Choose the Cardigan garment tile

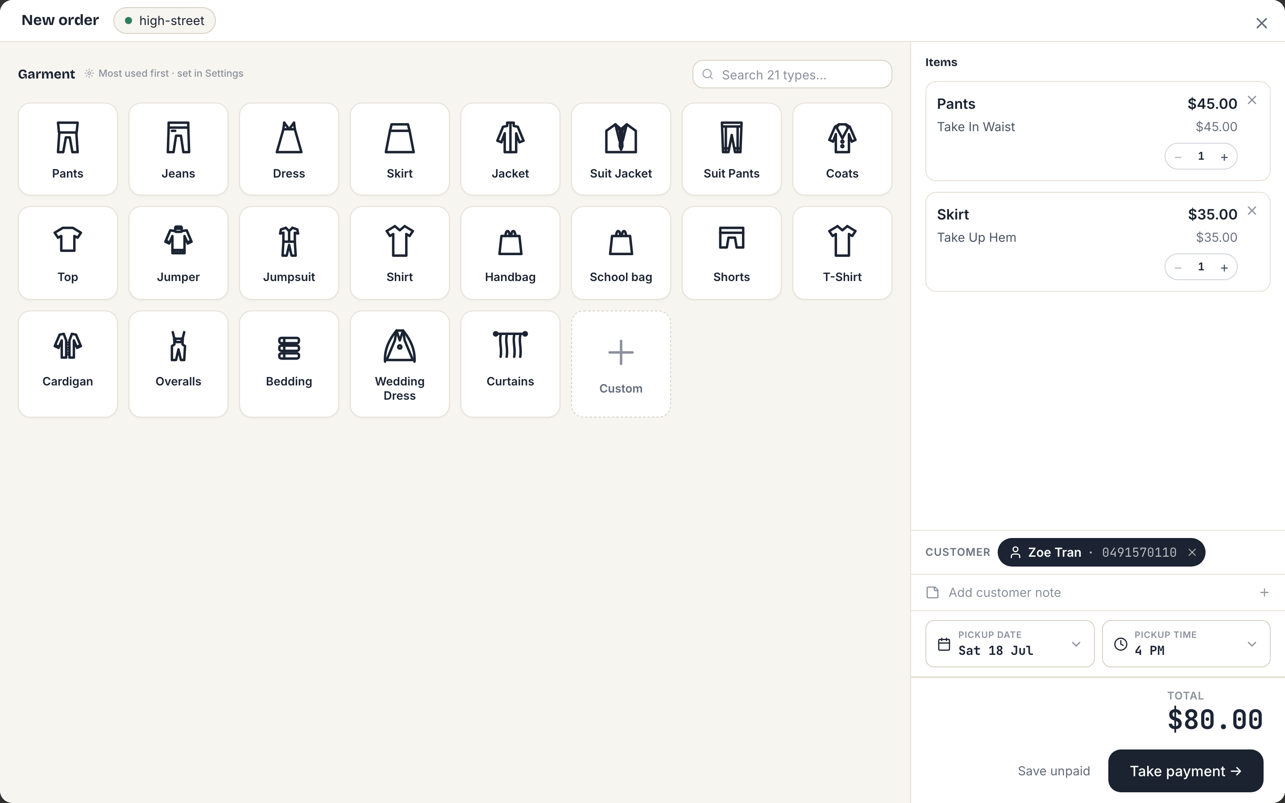(x=67, y=364)
